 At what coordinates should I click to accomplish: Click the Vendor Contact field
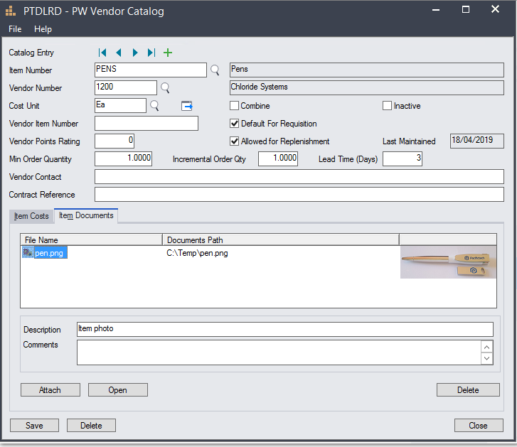tap(299, 177)
